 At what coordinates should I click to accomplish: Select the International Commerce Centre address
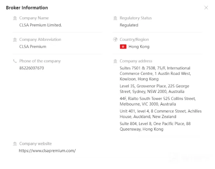(x=155, y=74)
